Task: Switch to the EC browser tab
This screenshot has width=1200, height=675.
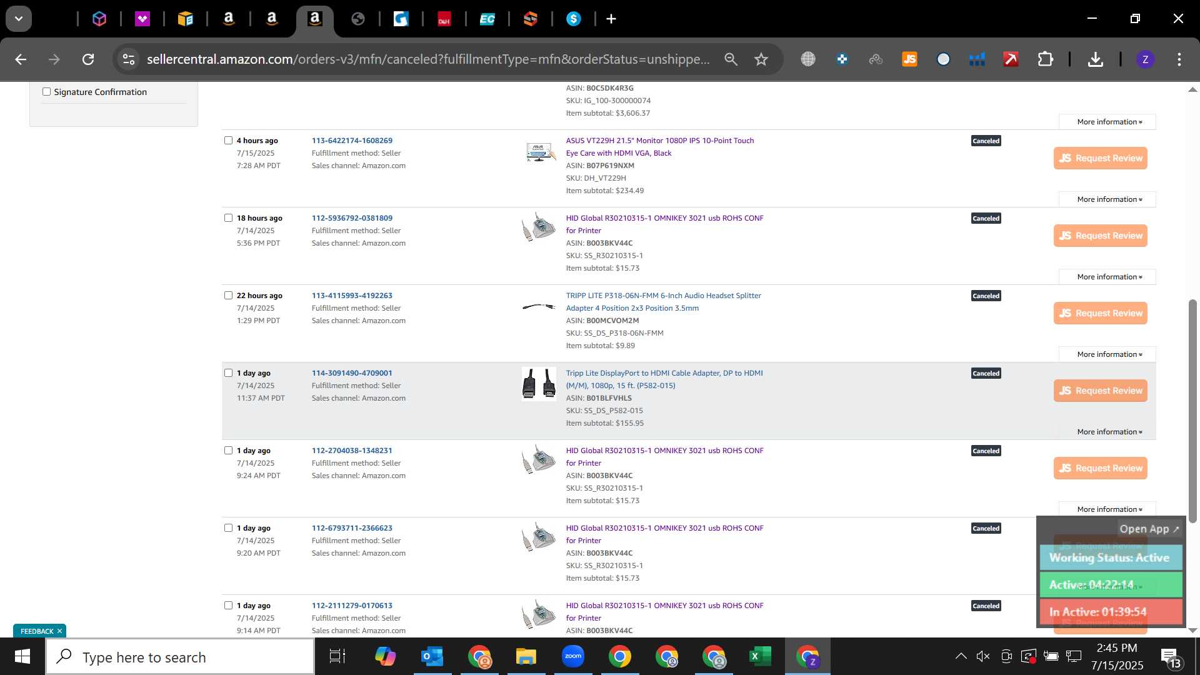Action: coord(487,19)
